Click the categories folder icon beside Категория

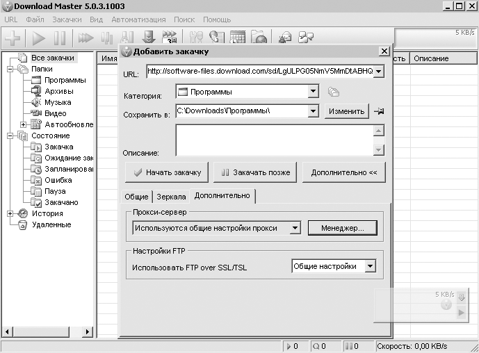pos(334,92)
